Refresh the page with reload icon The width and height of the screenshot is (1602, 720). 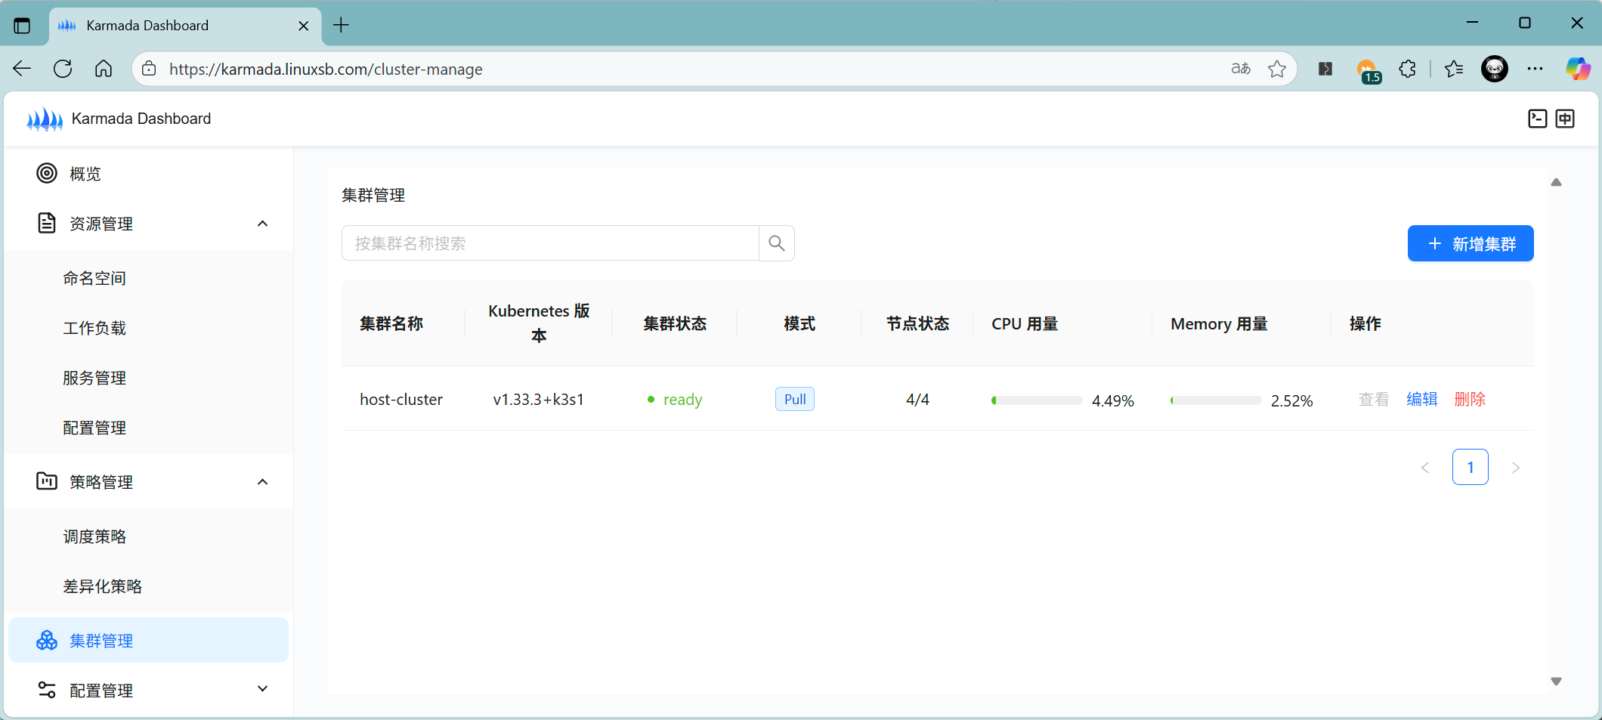pyautogui.click(x=63, y=69)
